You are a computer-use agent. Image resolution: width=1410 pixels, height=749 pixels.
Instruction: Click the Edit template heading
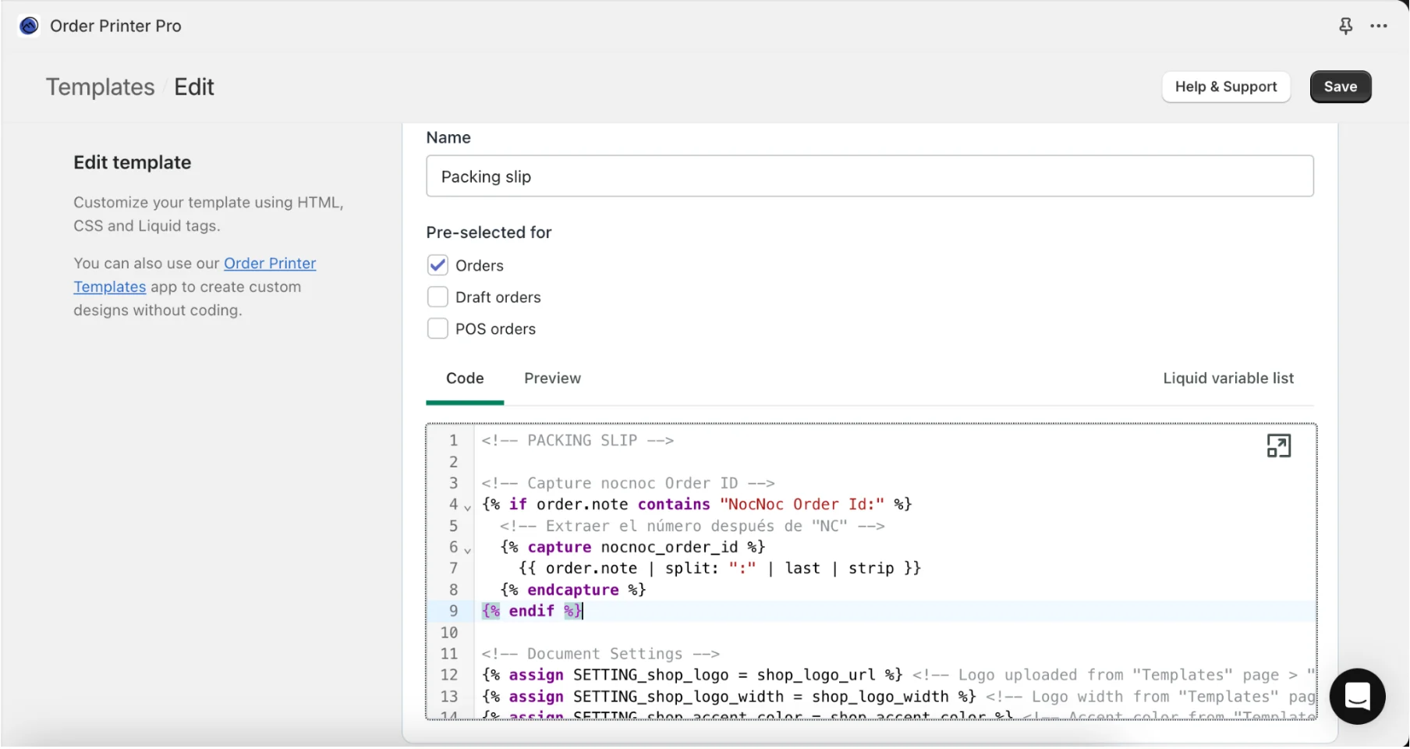tap(133, 162)
